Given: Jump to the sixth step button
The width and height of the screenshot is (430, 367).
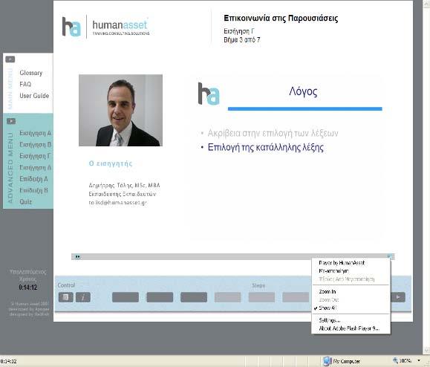Looking at the screenshot, I should [x=296, y=297].
